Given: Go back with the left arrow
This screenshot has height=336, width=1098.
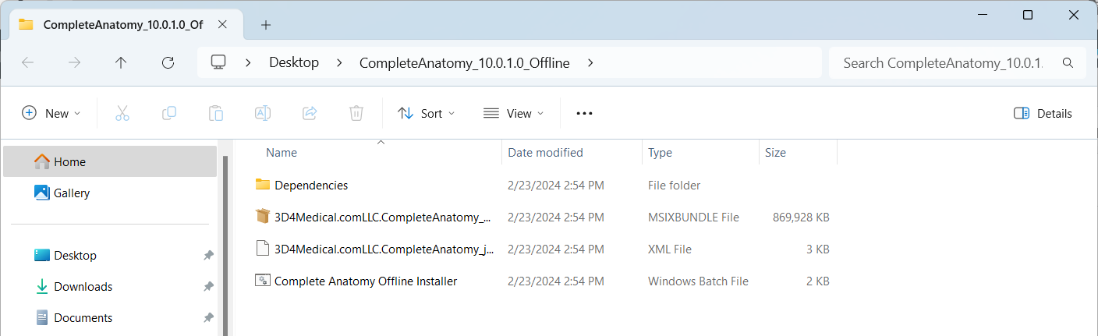Looking at the screenshot, I should (x=28, y=63).
